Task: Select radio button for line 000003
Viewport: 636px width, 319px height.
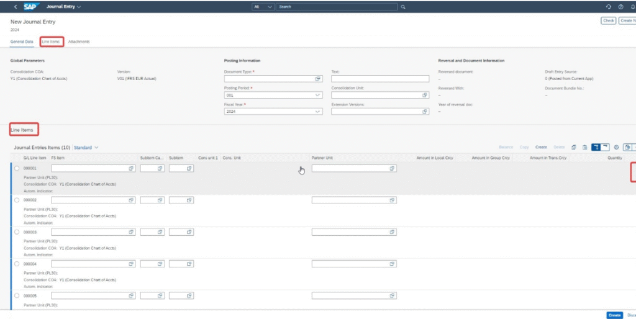Action: [x=17, y=232]
